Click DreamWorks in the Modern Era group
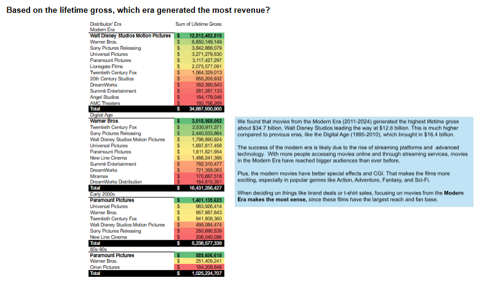This screenshot has width=485, height=286. tap(104, 85)
